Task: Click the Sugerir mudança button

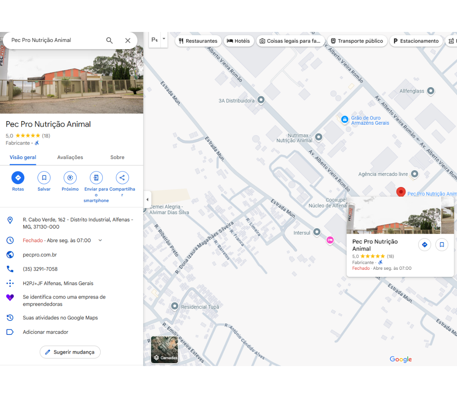Action: [x=70, y=352]
